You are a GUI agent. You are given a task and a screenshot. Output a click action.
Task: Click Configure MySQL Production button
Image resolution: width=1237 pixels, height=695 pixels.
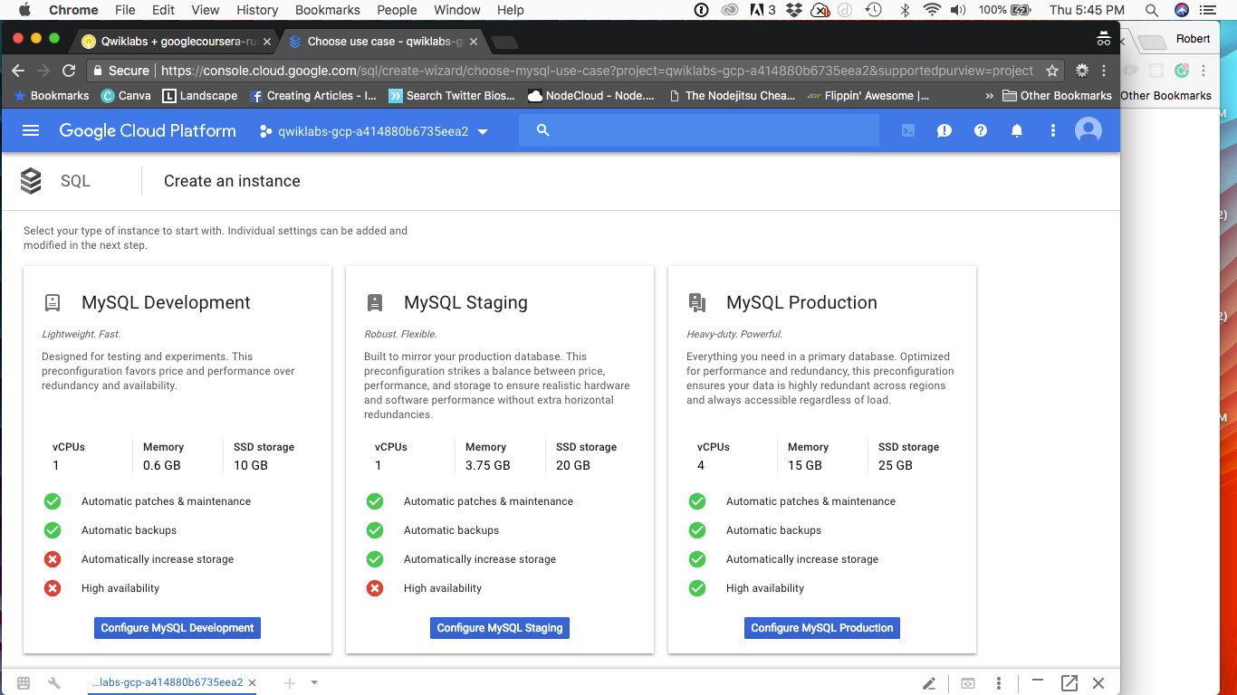[x=822, y=628]
